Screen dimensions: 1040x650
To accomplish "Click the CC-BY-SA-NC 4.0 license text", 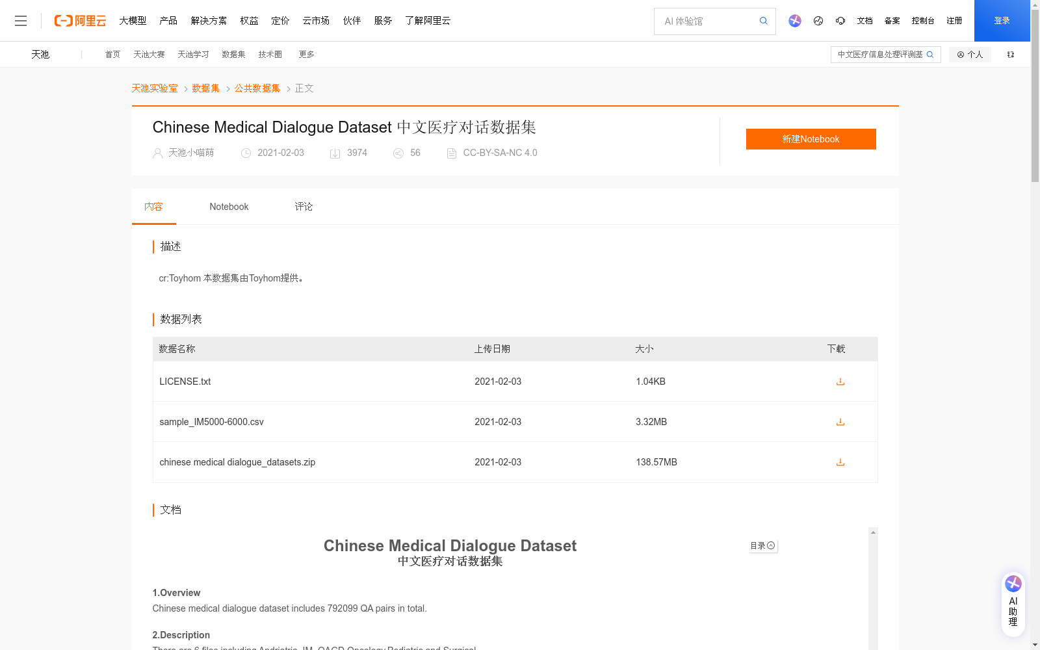I will point(500,153).
